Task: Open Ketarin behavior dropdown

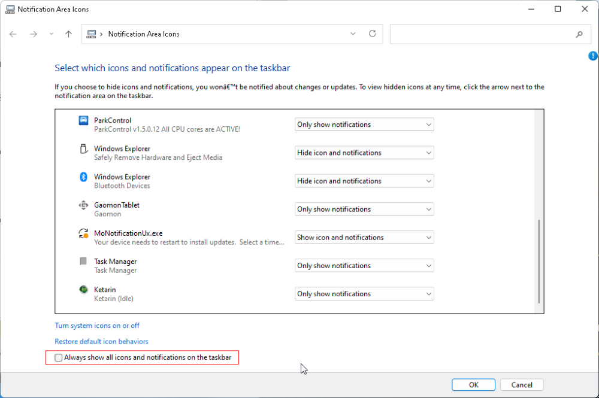Action: (x=364, y=294)
